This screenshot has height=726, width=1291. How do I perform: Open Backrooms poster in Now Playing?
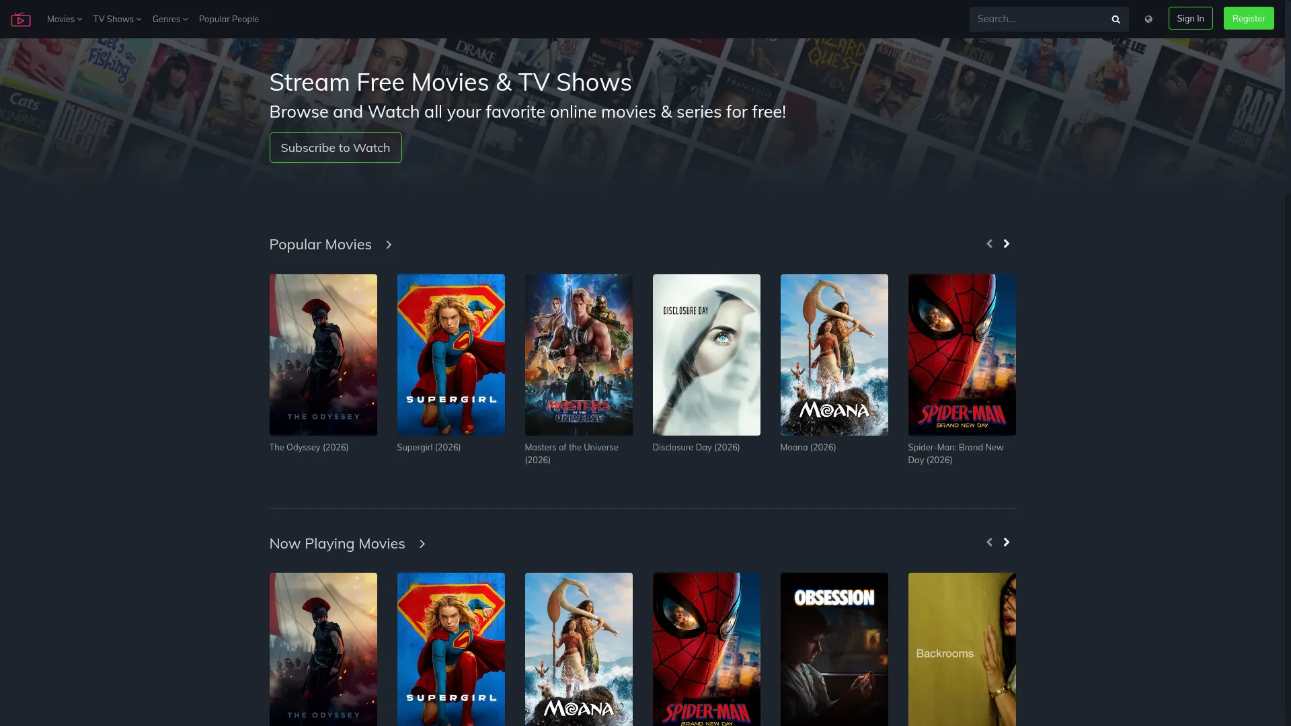point(962,649)
